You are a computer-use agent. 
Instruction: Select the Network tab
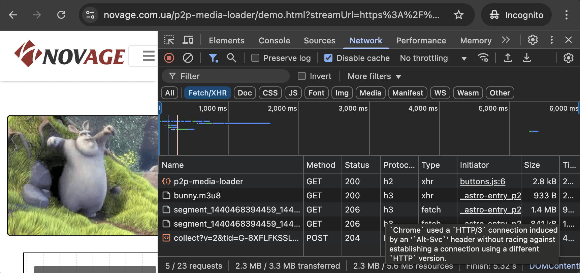[366, 40]
